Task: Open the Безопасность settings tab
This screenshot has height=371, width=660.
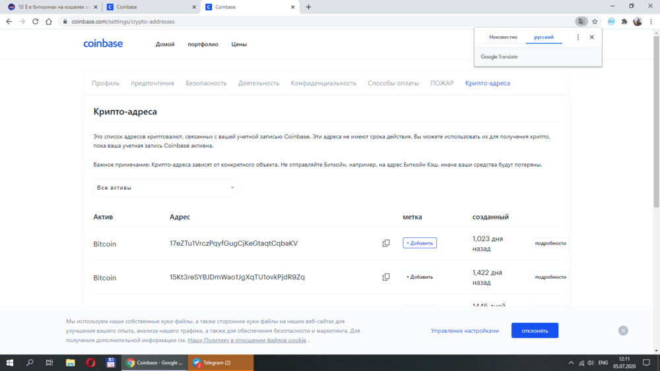Action: pyautogui.click(x=206, y=83)
